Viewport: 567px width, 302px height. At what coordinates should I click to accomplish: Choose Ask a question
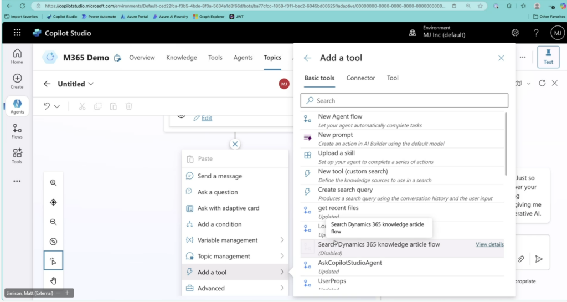click(x=235, y=192)
